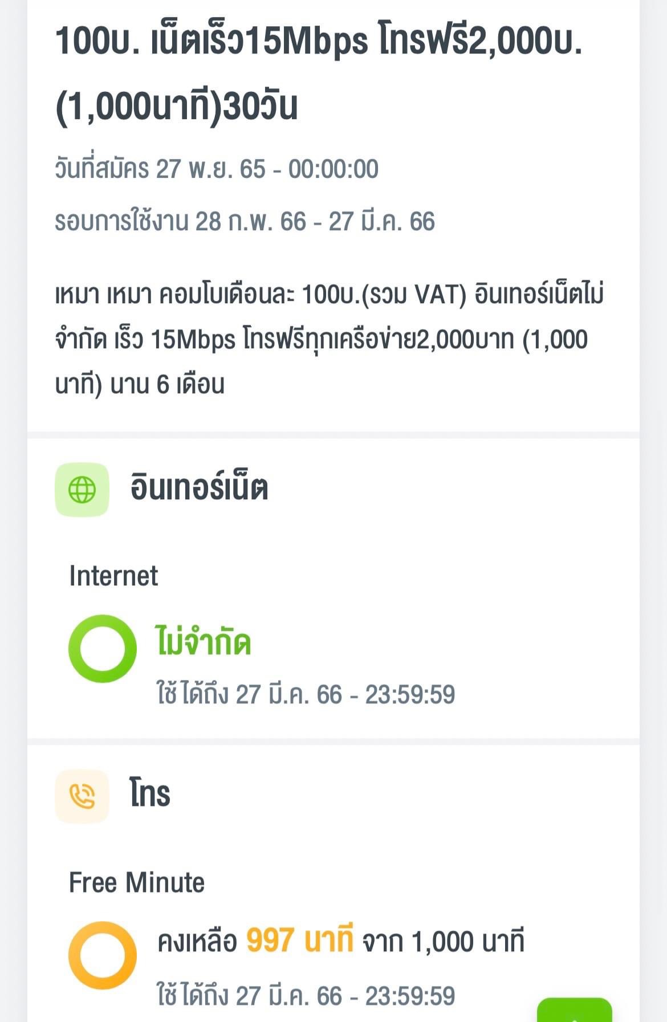667x1022 pixels.
Task: Click the คงเหลือ label before 997
Action: tap(197, 942)
